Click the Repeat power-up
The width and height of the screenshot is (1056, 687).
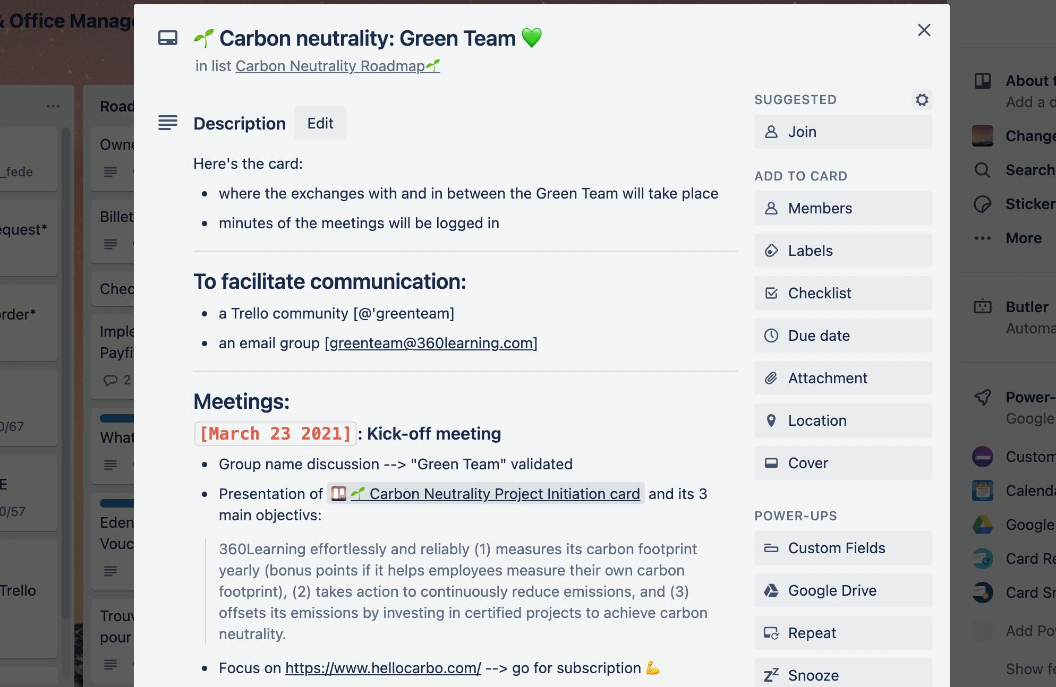843,633
